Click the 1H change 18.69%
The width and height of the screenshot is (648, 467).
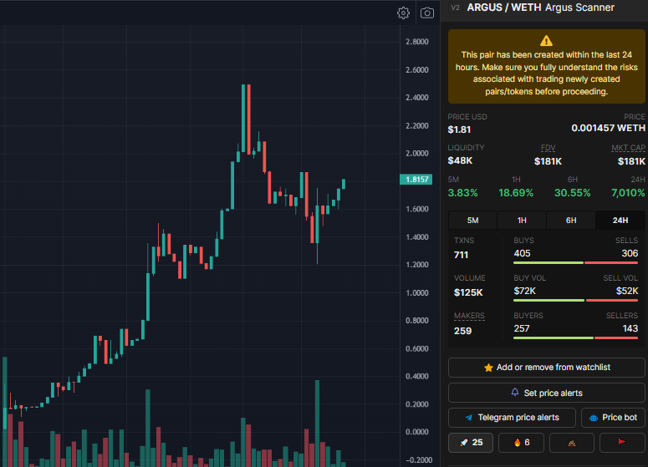point(516,193)
